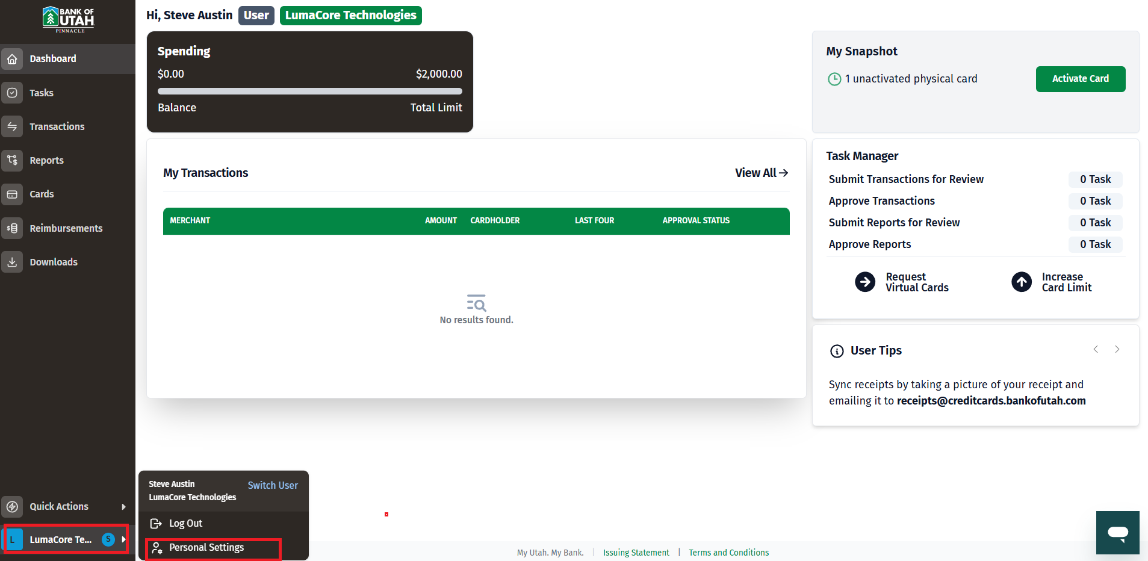
Task: Click the Switch User link
Action: point(273,485)
